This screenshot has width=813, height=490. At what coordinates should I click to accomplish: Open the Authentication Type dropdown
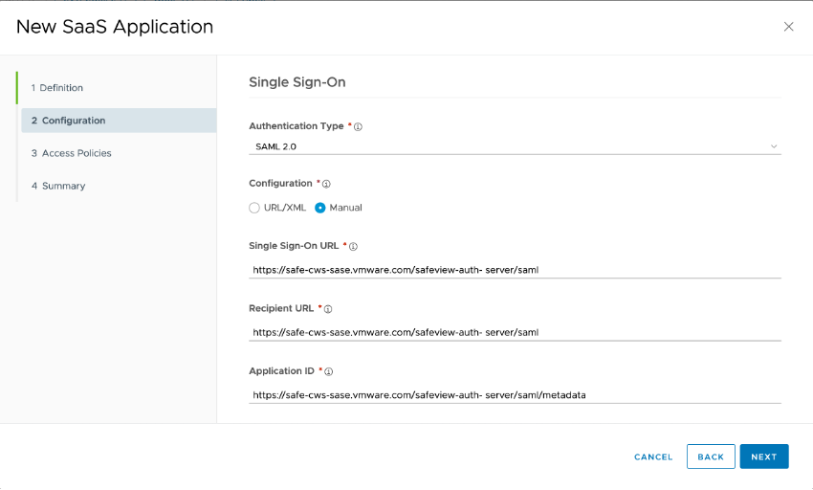(514, 146)
